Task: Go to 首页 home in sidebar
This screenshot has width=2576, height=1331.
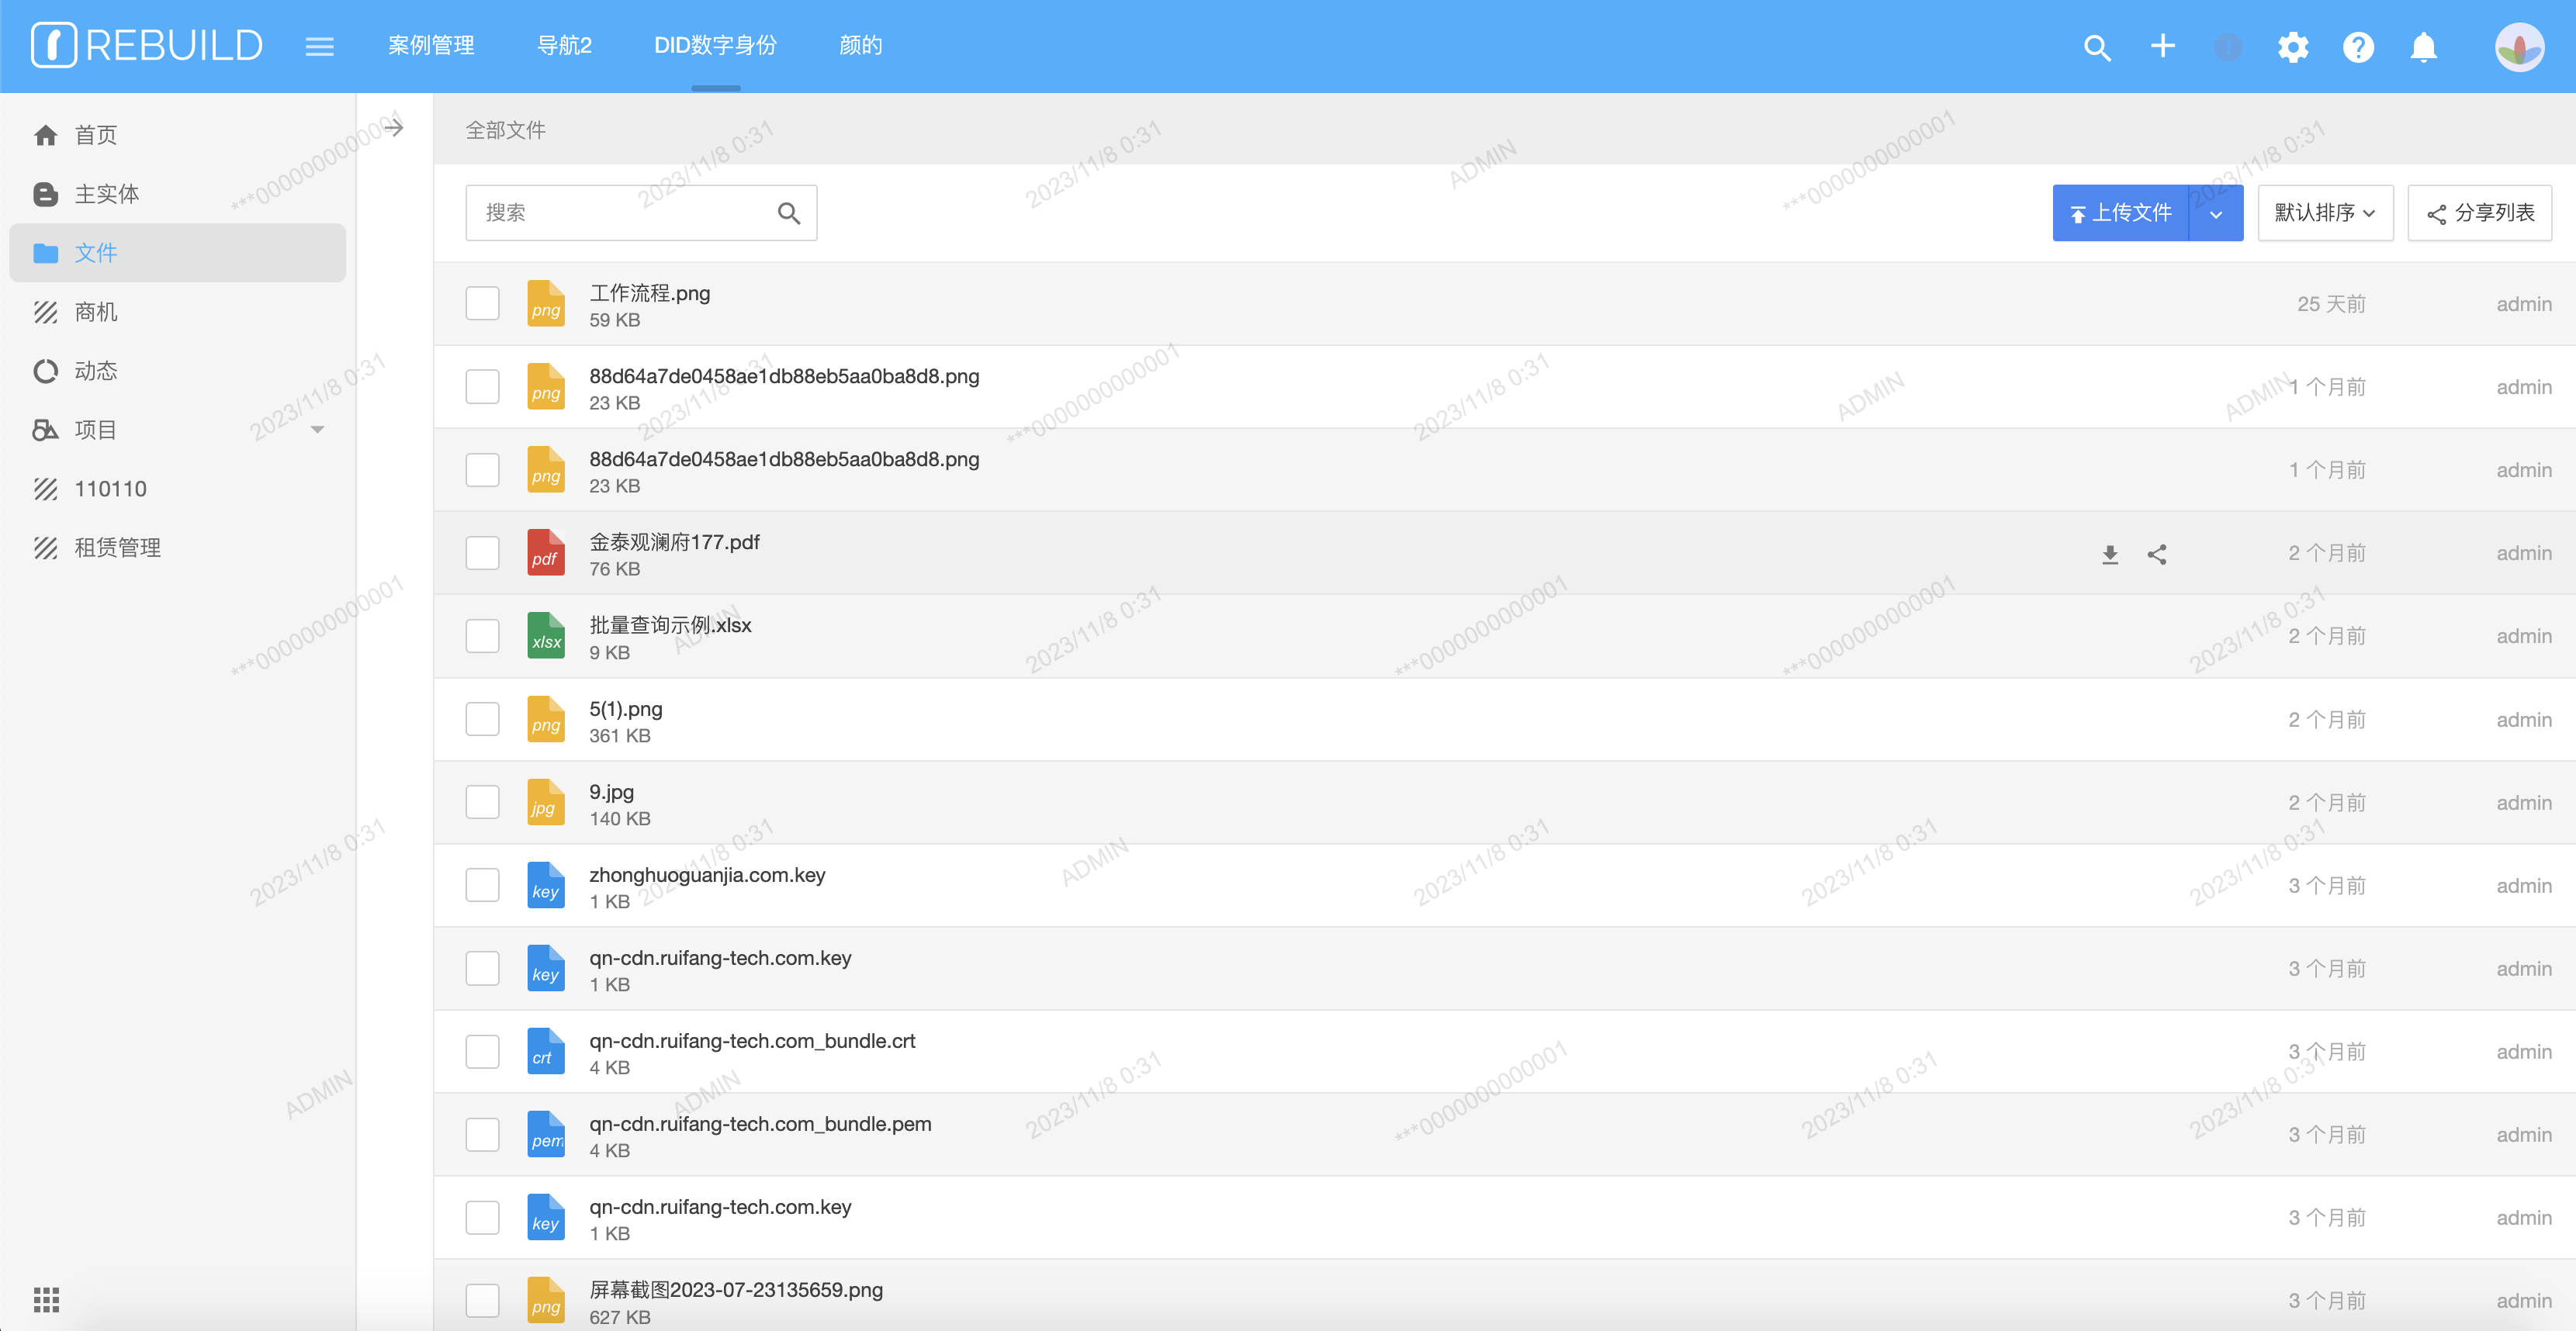Action: point(178,135)
